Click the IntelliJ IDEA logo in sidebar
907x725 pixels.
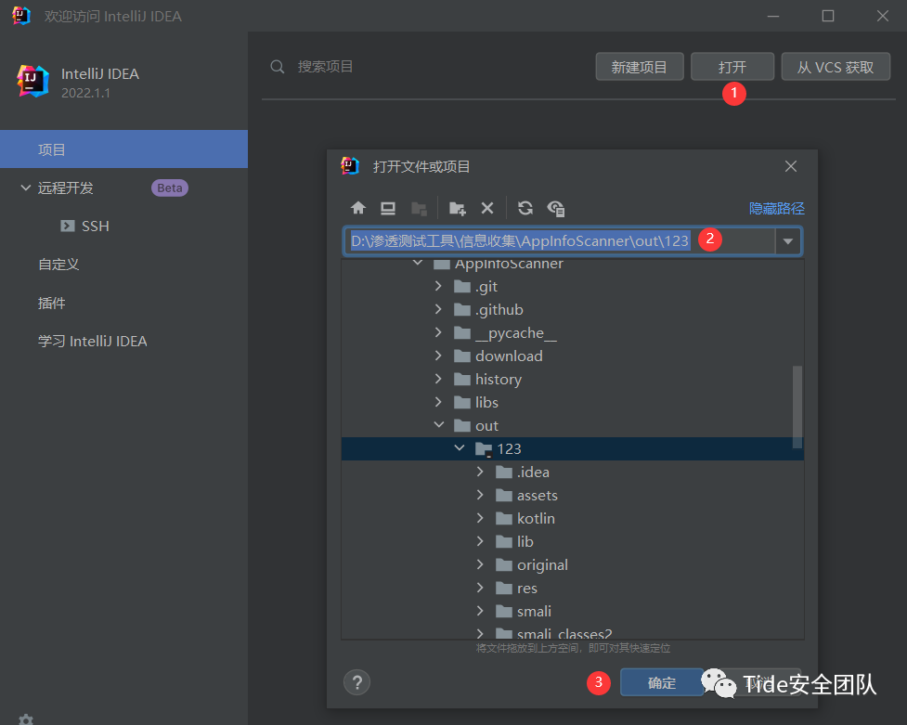tap(32, 81)
